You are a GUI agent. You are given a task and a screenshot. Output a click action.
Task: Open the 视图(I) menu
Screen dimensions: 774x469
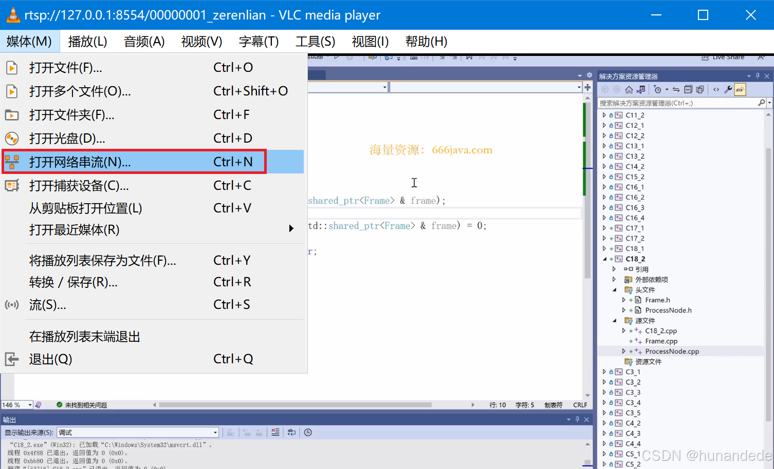click(371, 42)
